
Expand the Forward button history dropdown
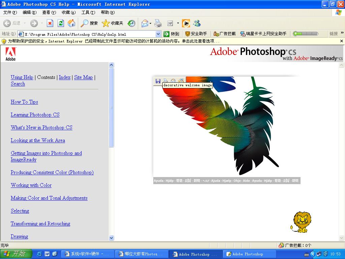click(x=41, y=23)
